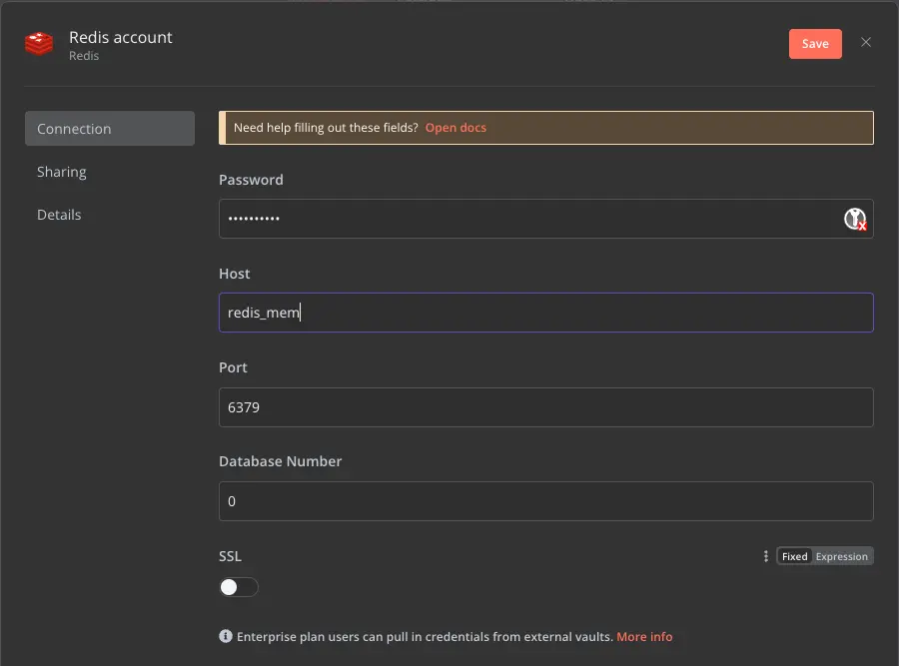Screen dimensions: 899x666
Task: Open the Connection section
Action: point(109,129)
